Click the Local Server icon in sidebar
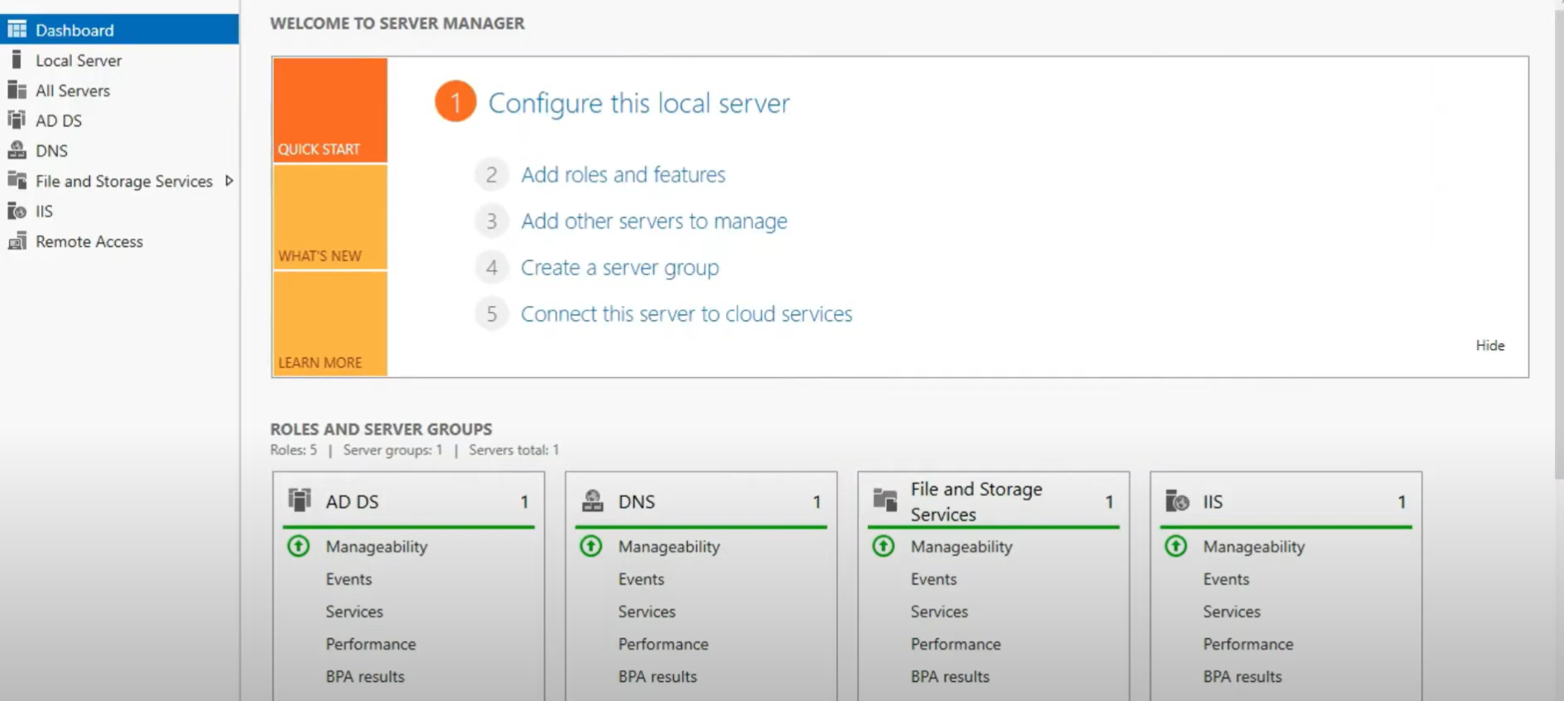The image size is (1564, 701). coord(17,59)
